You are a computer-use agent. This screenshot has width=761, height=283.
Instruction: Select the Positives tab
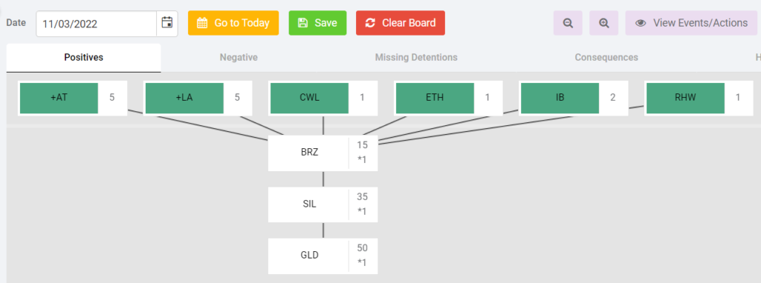(83, 58)
